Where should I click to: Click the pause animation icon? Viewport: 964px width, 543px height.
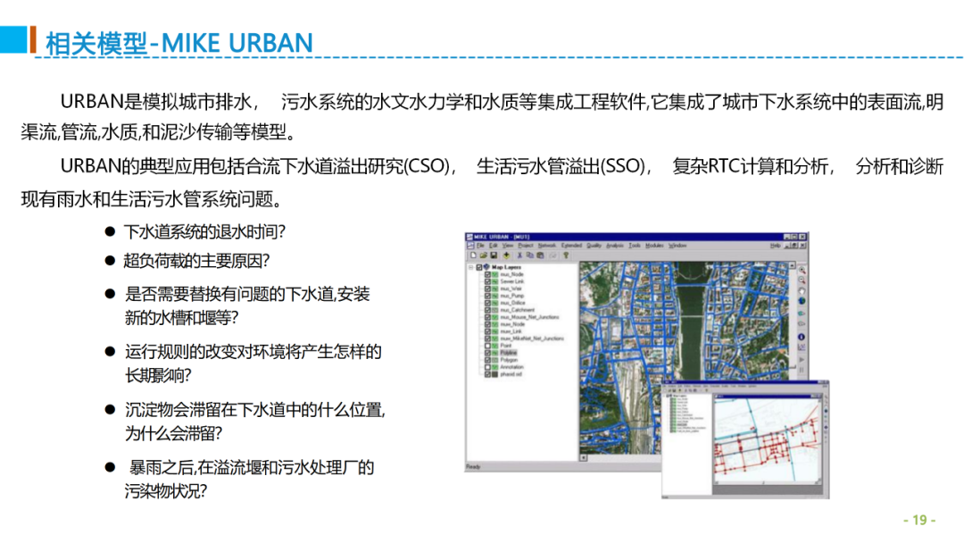click(802, 370)
